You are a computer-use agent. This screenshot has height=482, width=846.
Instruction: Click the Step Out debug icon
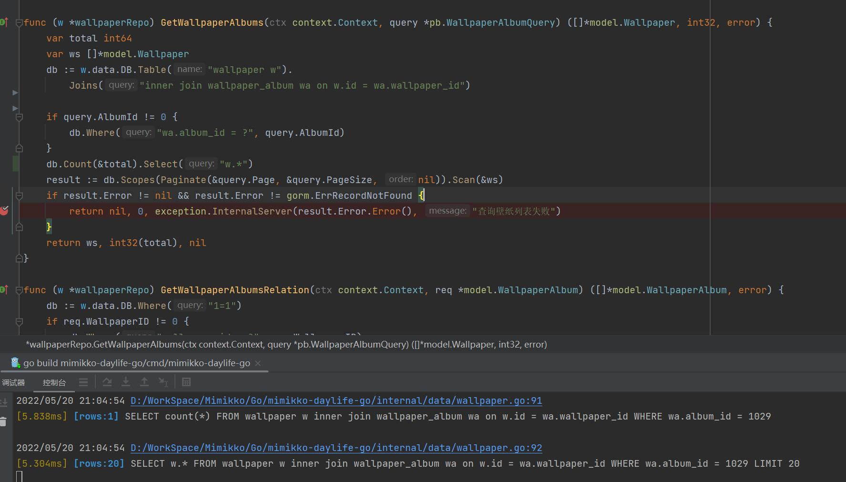tap(144, 382)
